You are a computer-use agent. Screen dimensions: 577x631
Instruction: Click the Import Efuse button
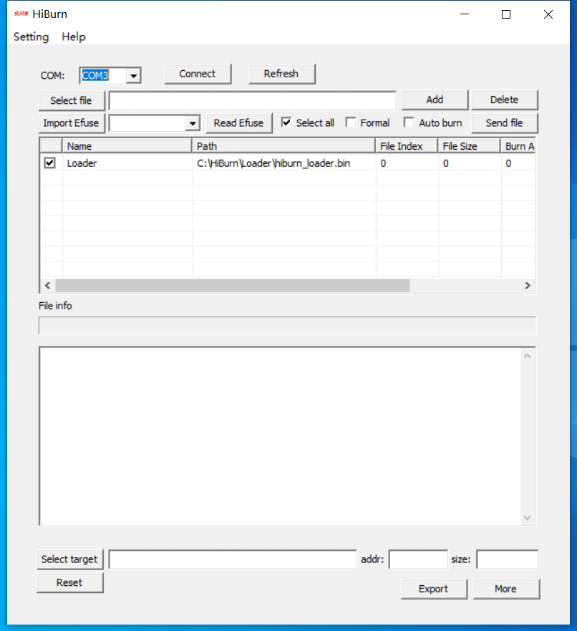71,123
